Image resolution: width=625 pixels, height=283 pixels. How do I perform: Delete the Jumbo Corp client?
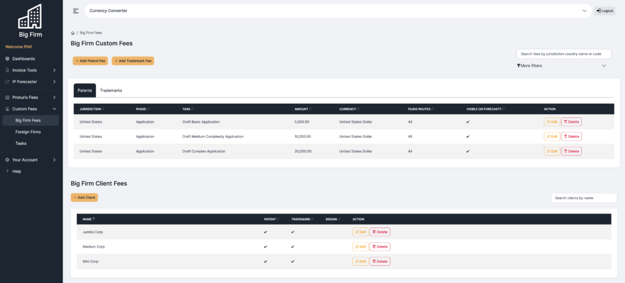[x=380, y=232]
